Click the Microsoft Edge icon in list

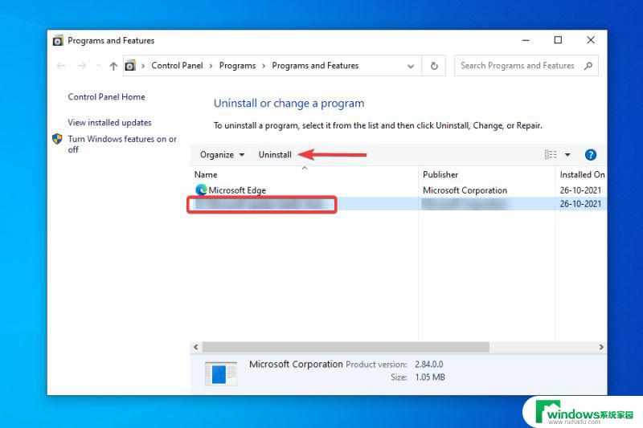(x=201, y=190)
